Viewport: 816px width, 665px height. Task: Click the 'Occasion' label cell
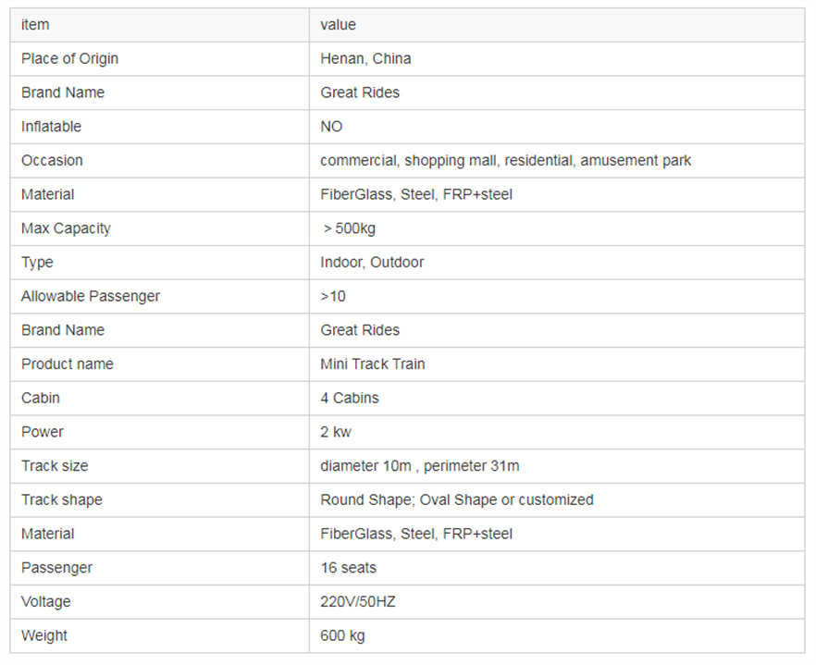(x=52, y=161)
